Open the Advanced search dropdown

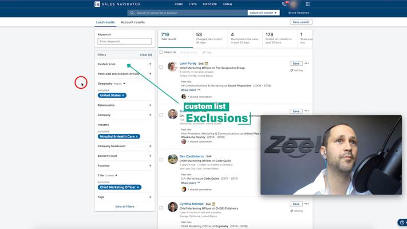tap(263, 13)
